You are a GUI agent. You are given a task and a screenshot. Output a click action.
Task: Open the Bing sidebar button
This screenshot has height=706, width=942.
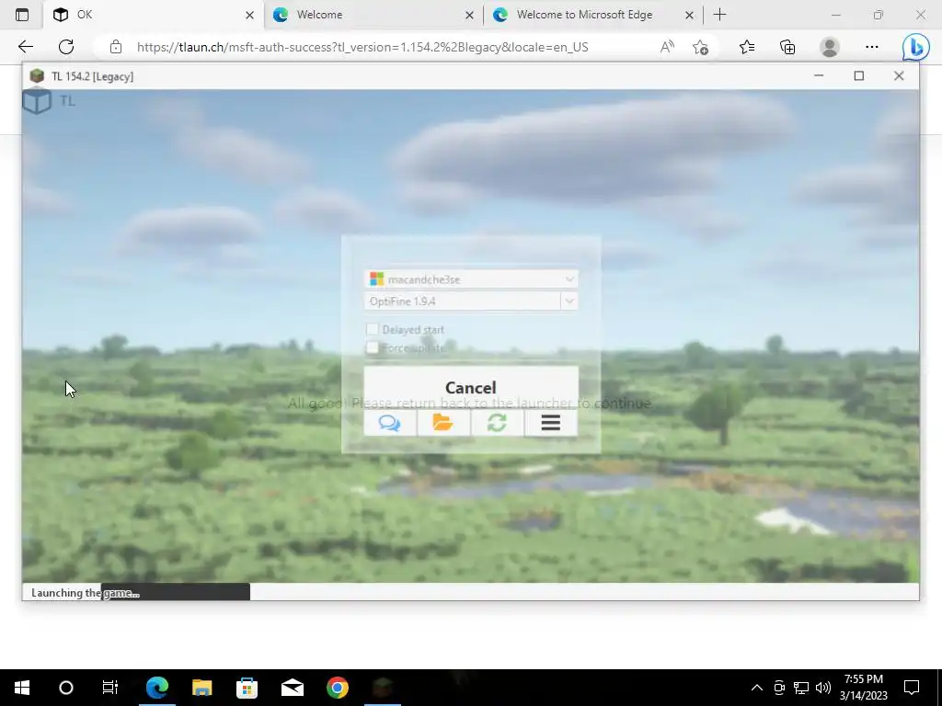[x=916, y=47]
